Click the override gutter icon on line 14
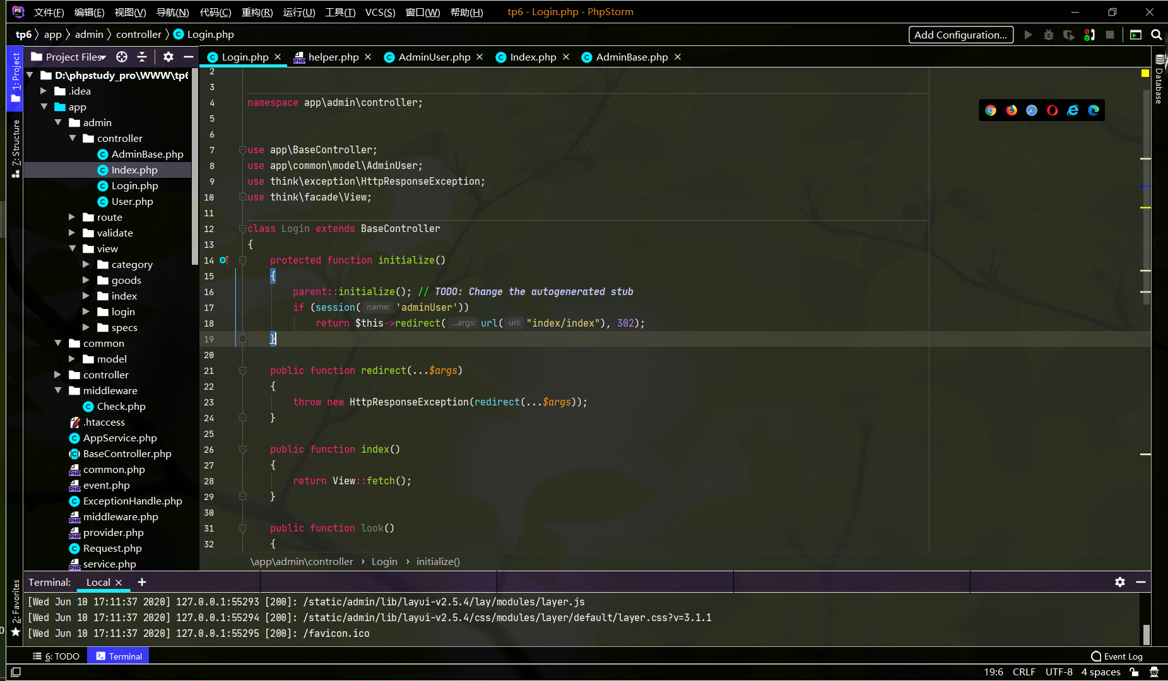Viewport: 1168px width, 681px height. click(223, 260)
